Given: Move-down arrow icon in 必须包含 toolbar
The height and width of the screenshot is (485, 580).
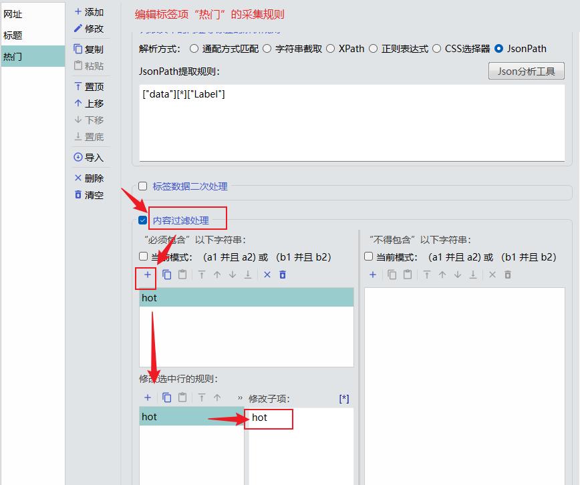Looking at the screenshot, I should pos(233,275).
